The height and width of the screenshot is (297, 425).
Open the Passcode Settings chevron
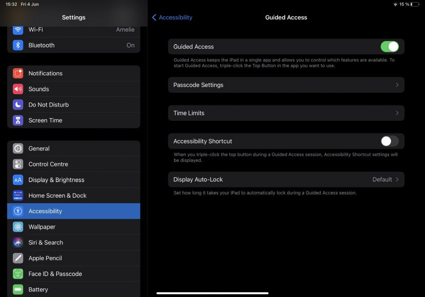pos(397,85)
